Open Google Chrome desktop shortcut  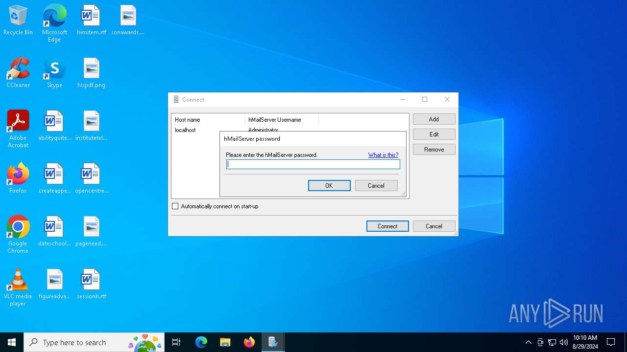coord(18,235)
